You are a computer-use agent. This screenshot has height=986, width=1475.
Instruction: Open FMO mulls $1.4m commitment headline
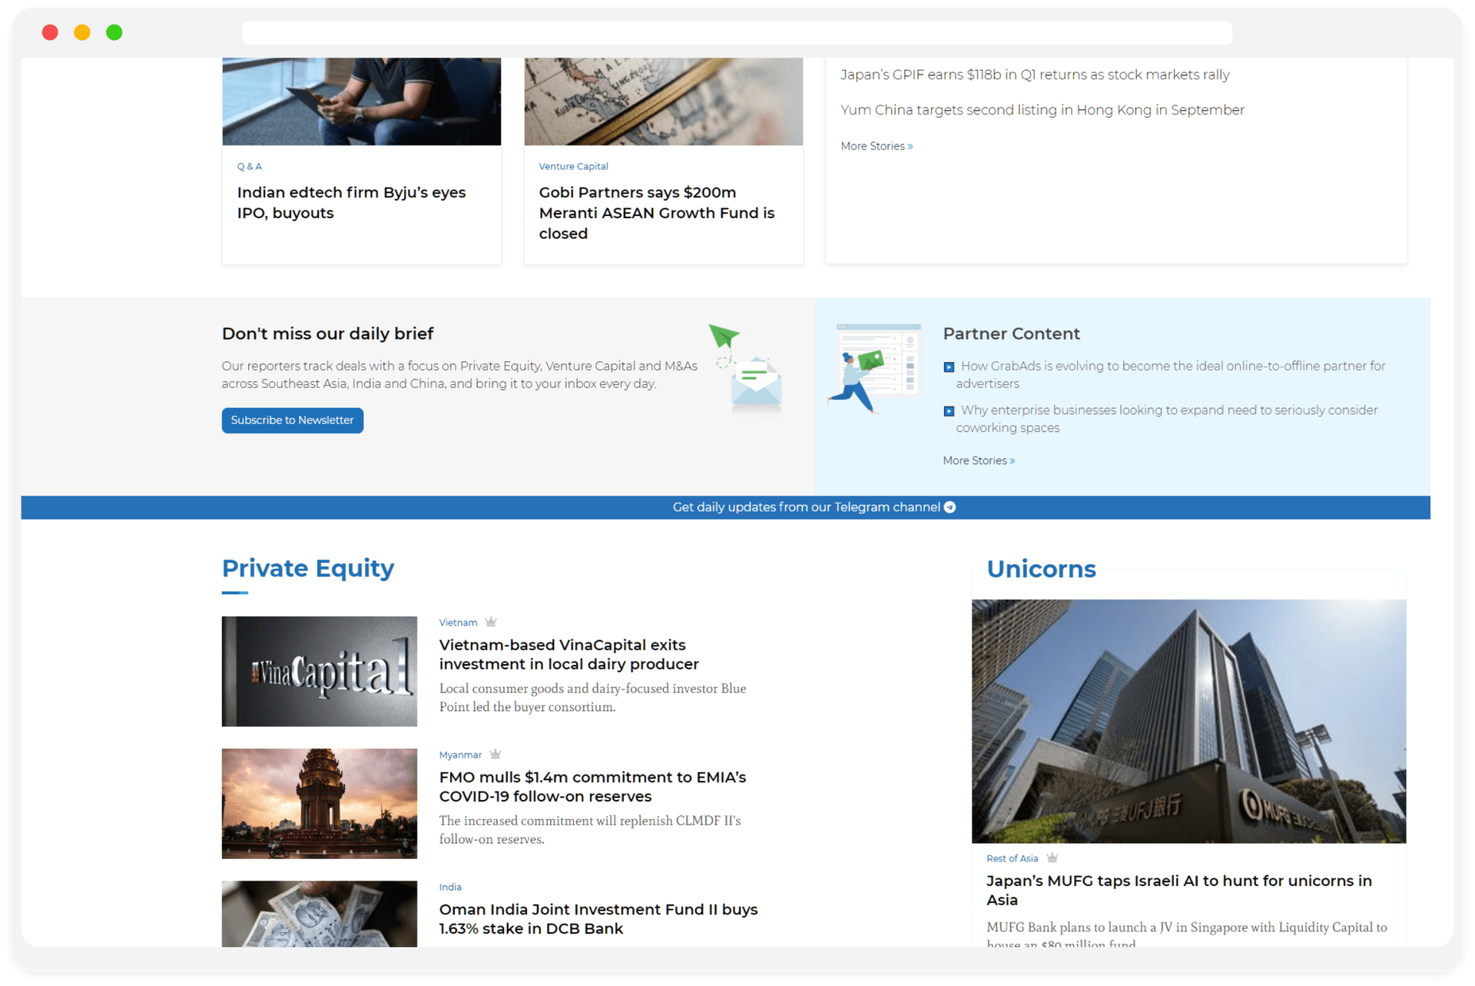coord(592,786)
